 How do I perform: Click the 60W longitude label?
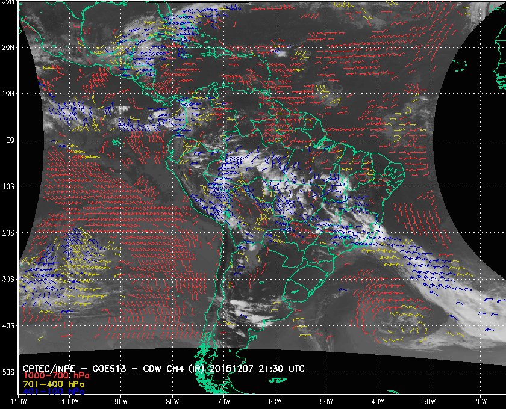[x=275, y=401]
